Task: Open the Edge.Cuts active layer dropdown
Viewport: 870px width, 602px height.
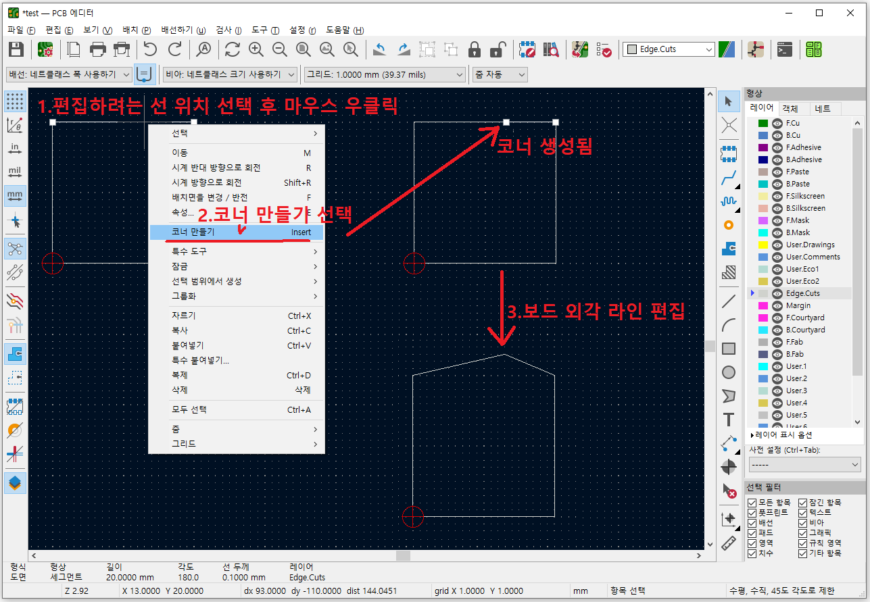Action: coord(669,49)
